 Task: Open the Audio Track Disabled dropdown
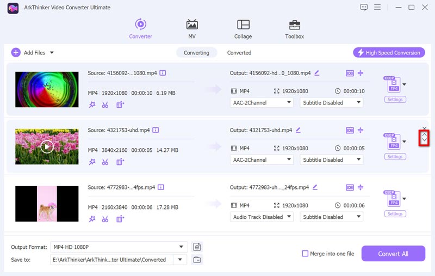click(x=262, y=217)
